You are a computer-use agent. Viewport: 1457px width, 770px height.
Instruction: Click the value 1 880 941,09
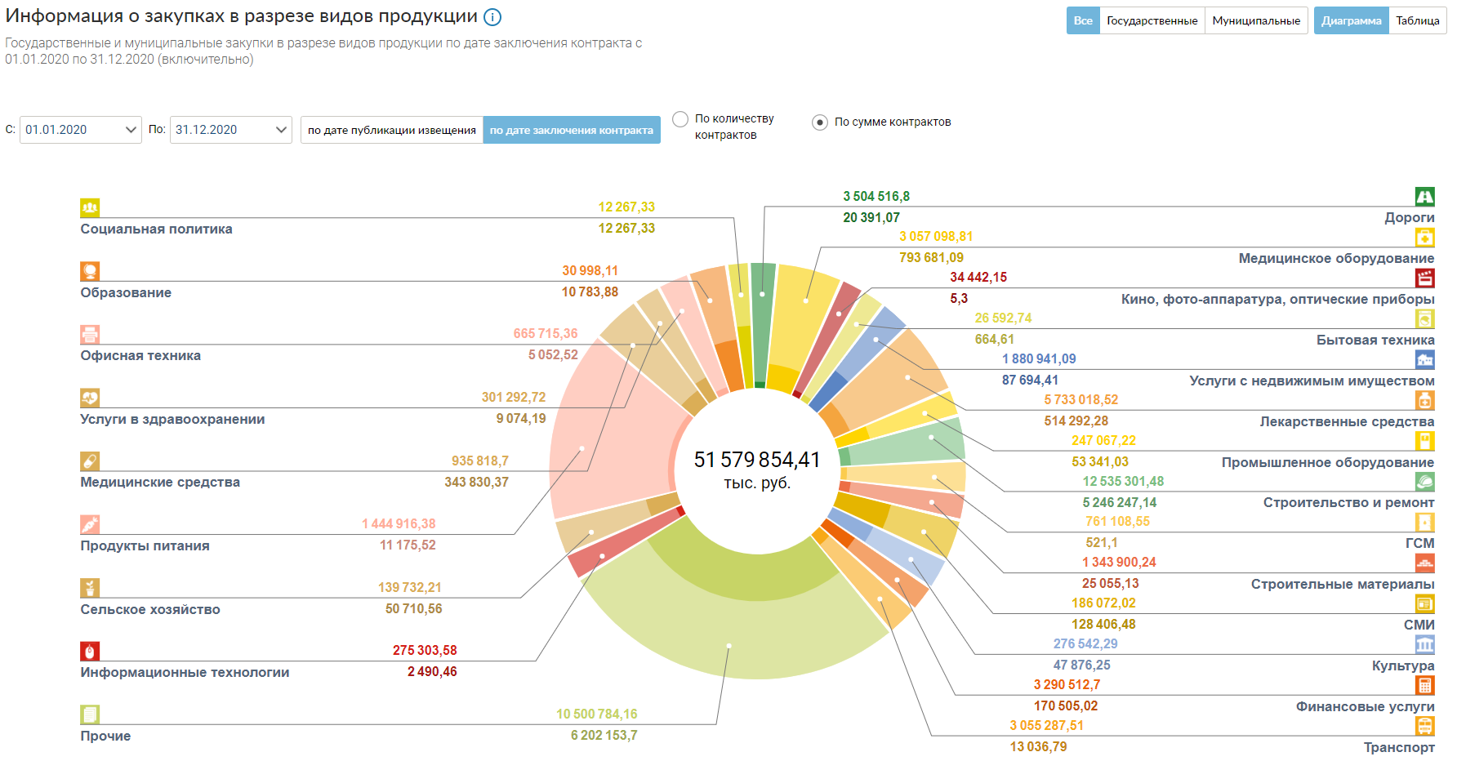(x=1039, y=359)
